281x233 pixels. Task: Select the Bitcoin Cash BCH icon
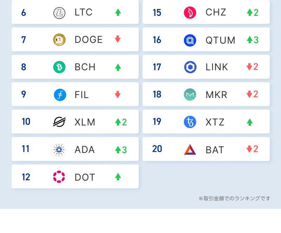[59, 67]
